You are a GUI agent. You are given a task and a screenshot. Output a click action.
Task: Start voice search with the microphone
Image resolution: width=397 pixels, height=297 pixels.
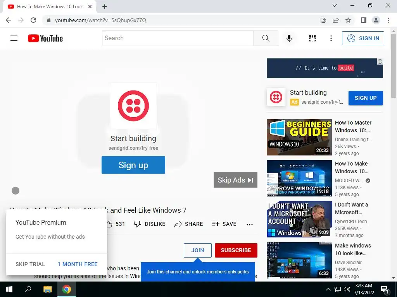click(x=289, y=38)
